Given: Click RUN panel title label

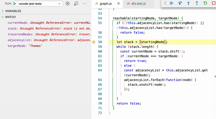Looking at the screenshot, I should [8, 4].
